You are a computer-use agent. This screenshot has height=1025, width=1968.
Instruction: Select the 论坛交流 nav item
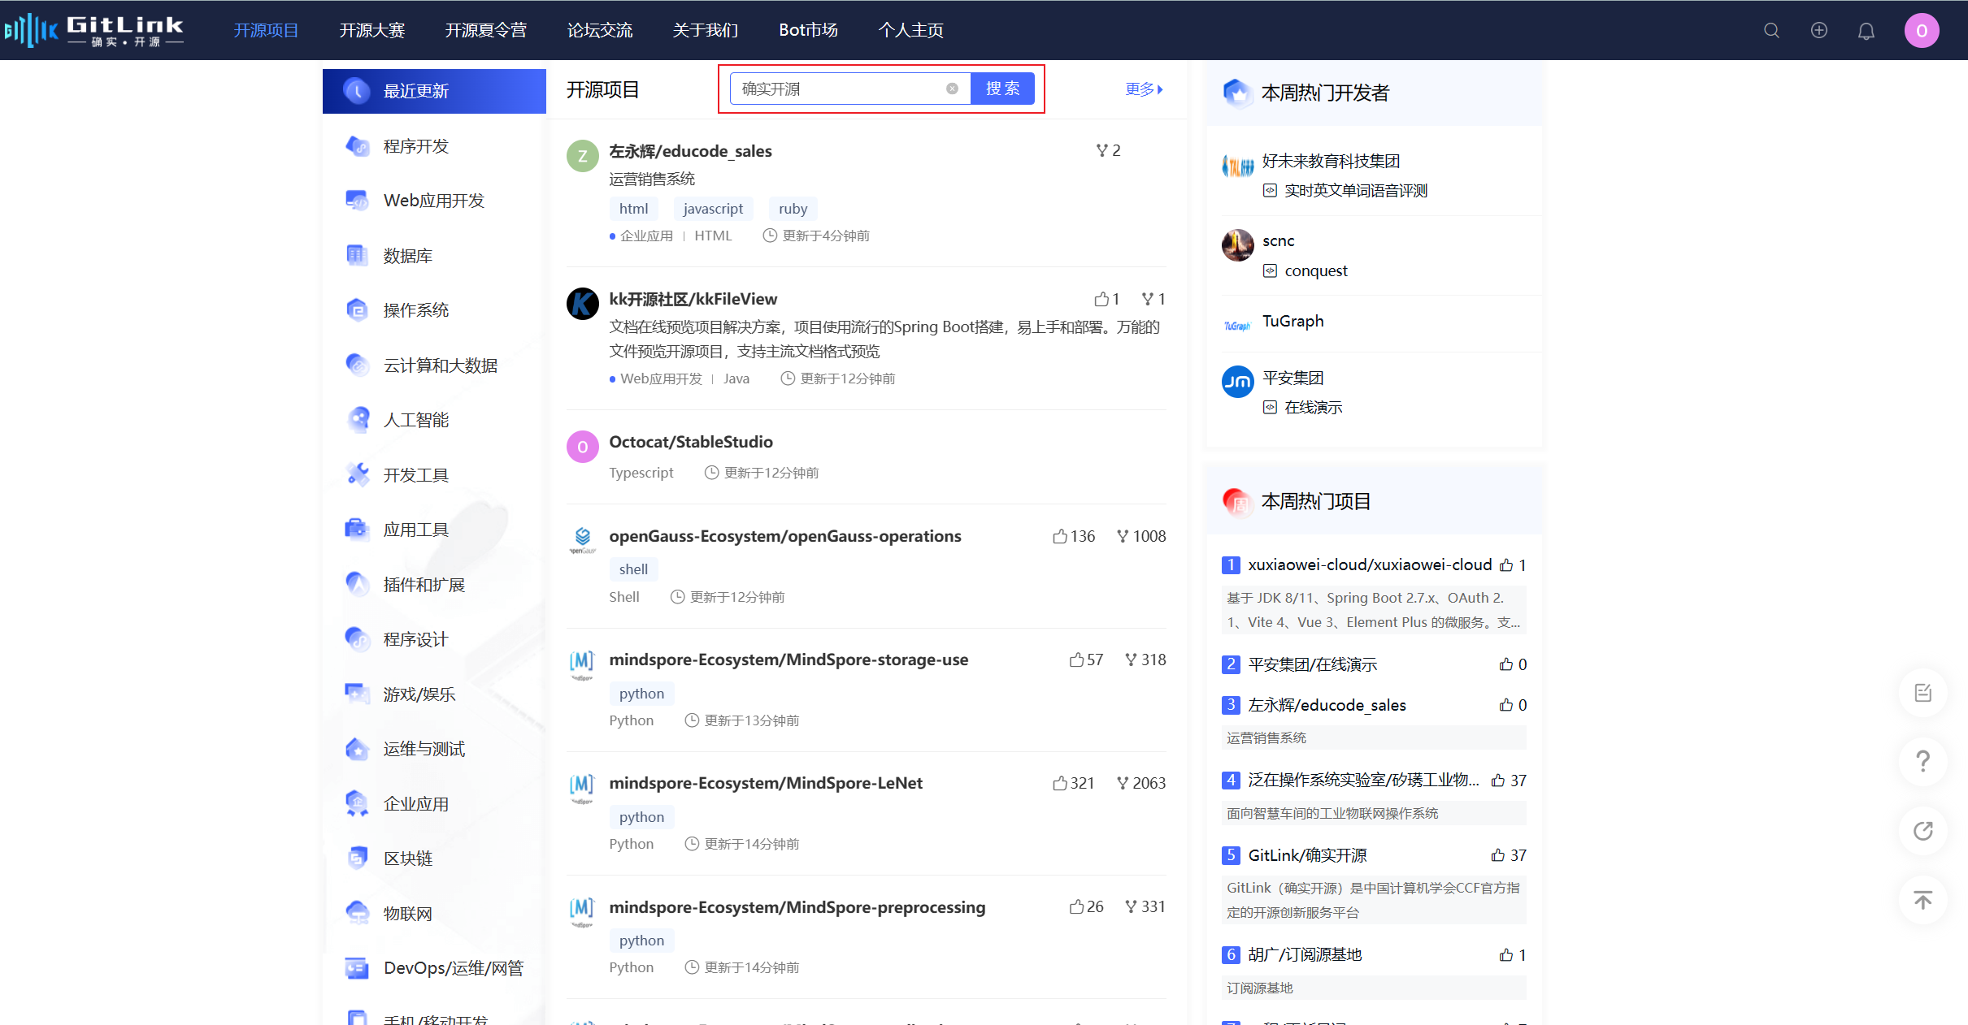599,30
